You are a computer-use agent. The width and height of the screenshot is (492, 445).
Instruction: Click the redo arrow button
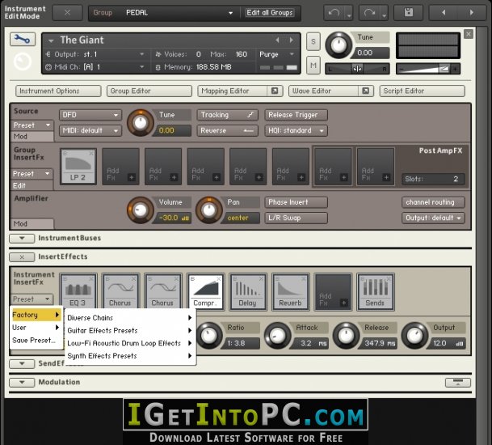click(x=369, y=13)
